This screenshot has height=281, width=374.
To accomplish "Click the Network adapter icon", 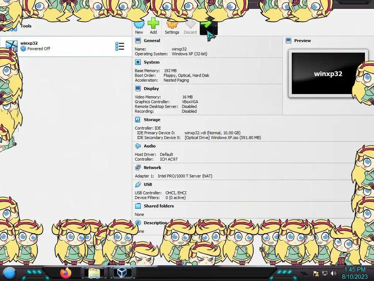I will click(x=138, y=168).
